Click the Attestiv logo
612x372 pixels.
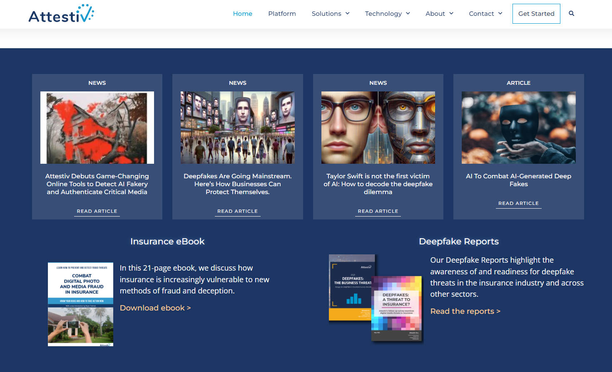pos(61,14)
